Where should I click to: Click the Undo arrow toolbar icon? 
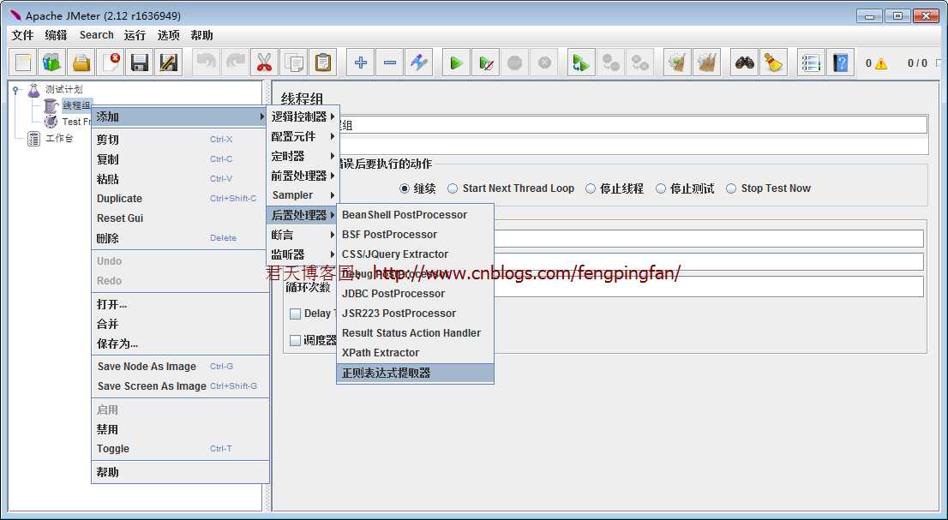tap(207, 63)
